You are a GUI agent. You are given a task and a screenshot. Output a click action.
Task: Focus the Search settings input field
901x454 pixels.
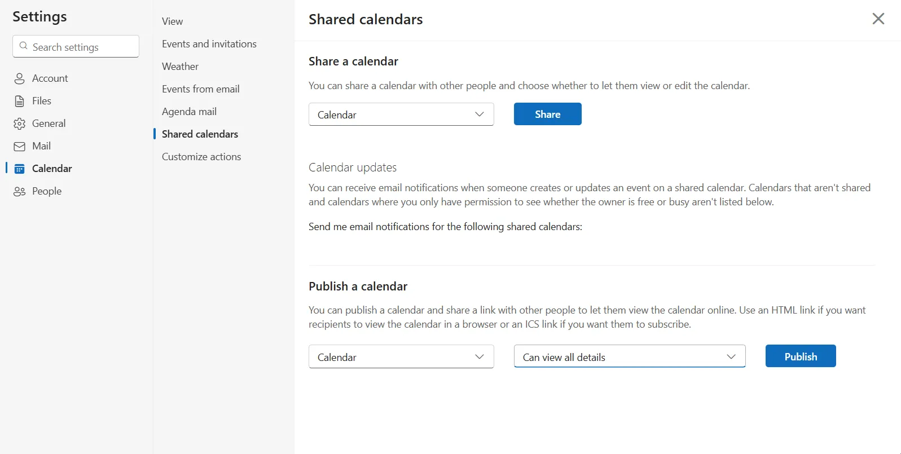pyautogui.click(x=76, y=46)
